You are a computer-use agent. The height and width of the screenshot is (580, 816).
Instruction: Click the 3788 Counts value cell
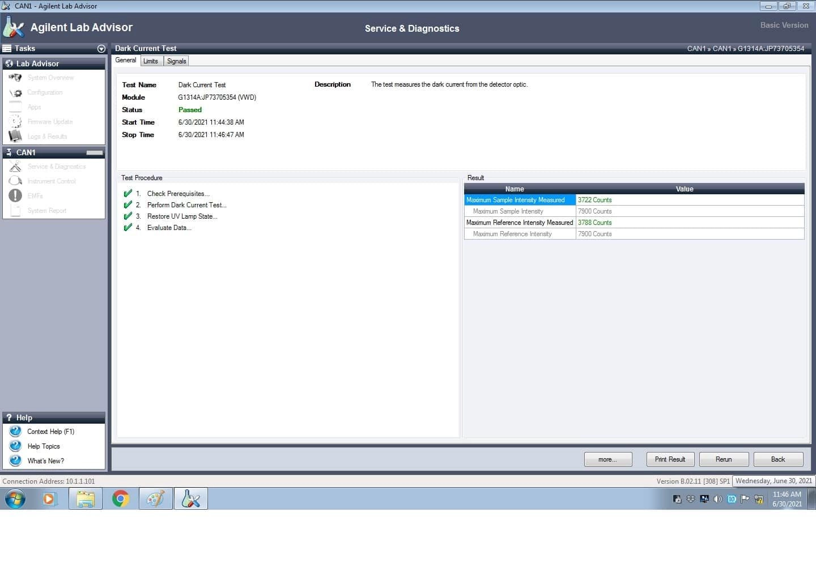[x=690, y=223]
